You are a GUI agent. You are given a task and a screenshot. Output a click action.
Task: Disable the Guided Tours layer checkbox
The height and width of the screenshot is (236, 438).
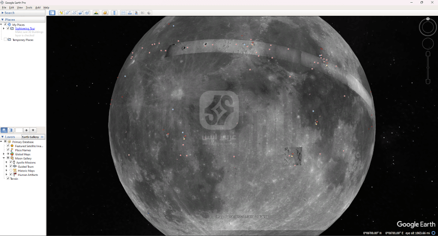click(11, 167)
